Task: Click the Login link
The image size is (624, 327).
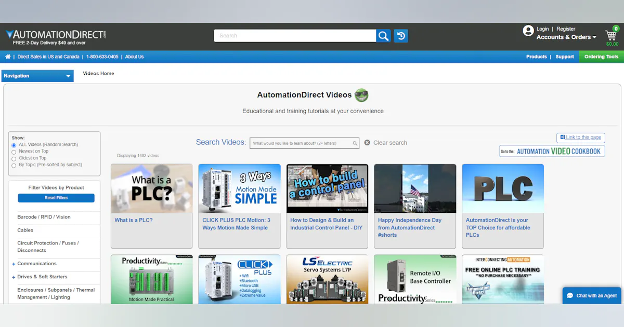Action: 542,29
